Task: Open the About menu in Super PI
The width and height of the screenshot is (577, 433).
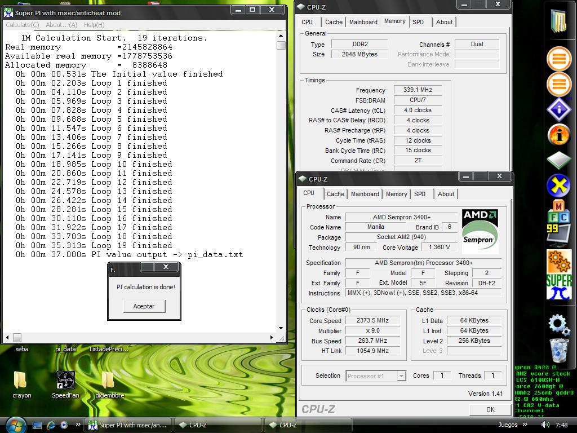Action: pos(61,25)
